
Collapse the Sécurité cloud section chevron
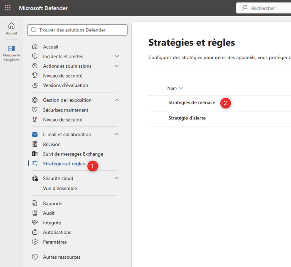coord(117,178)
